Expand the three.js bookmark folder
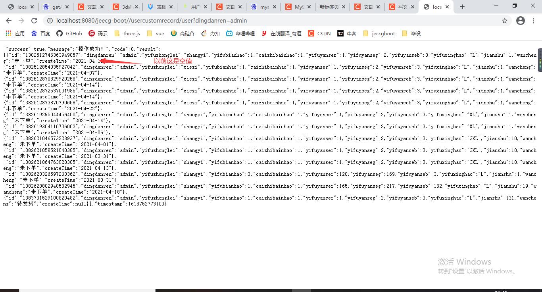This screenshot has height=292, width=542. click(127, 33)
